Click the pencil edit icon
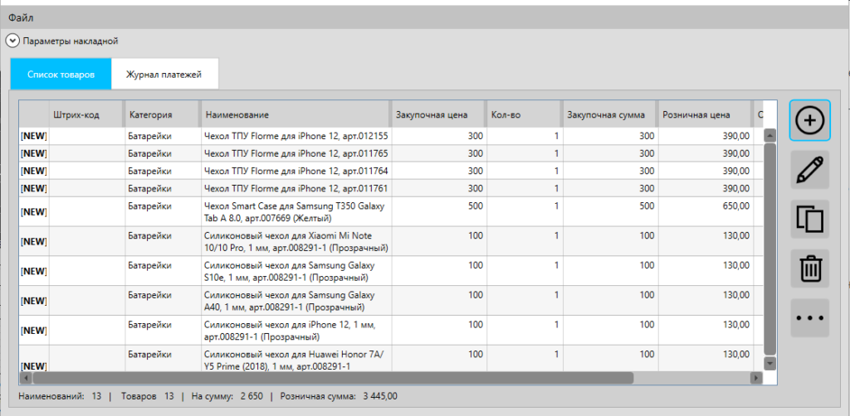 point(809,170)
